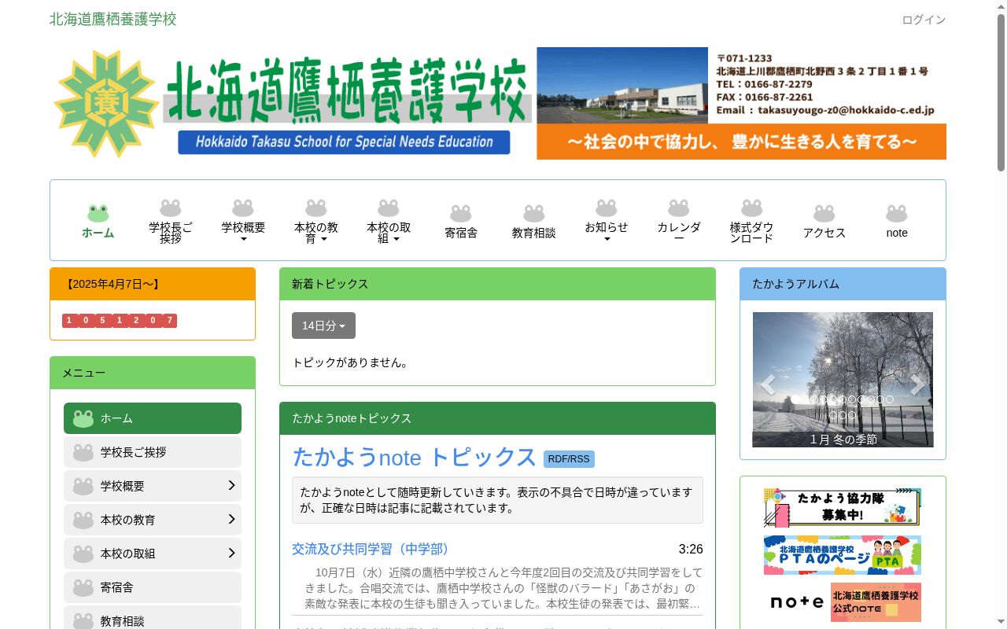1007x629 pixels.
Task: Click the frog icon above お知らせ in navbar
Action: (x=607, y=208)
